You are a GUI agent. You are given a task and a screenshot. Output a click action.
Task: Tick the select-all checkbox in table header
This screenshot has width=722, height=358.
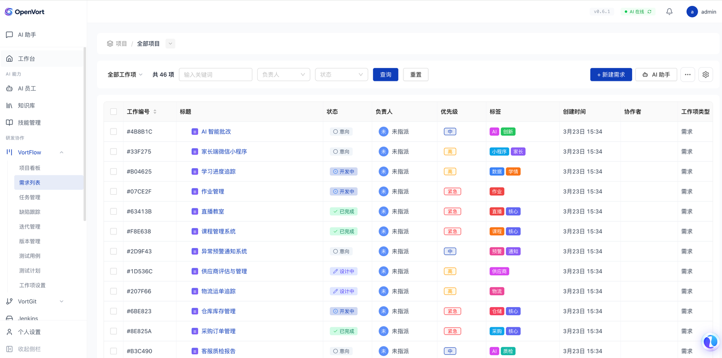pyautogui.click(x=113, y=112)
